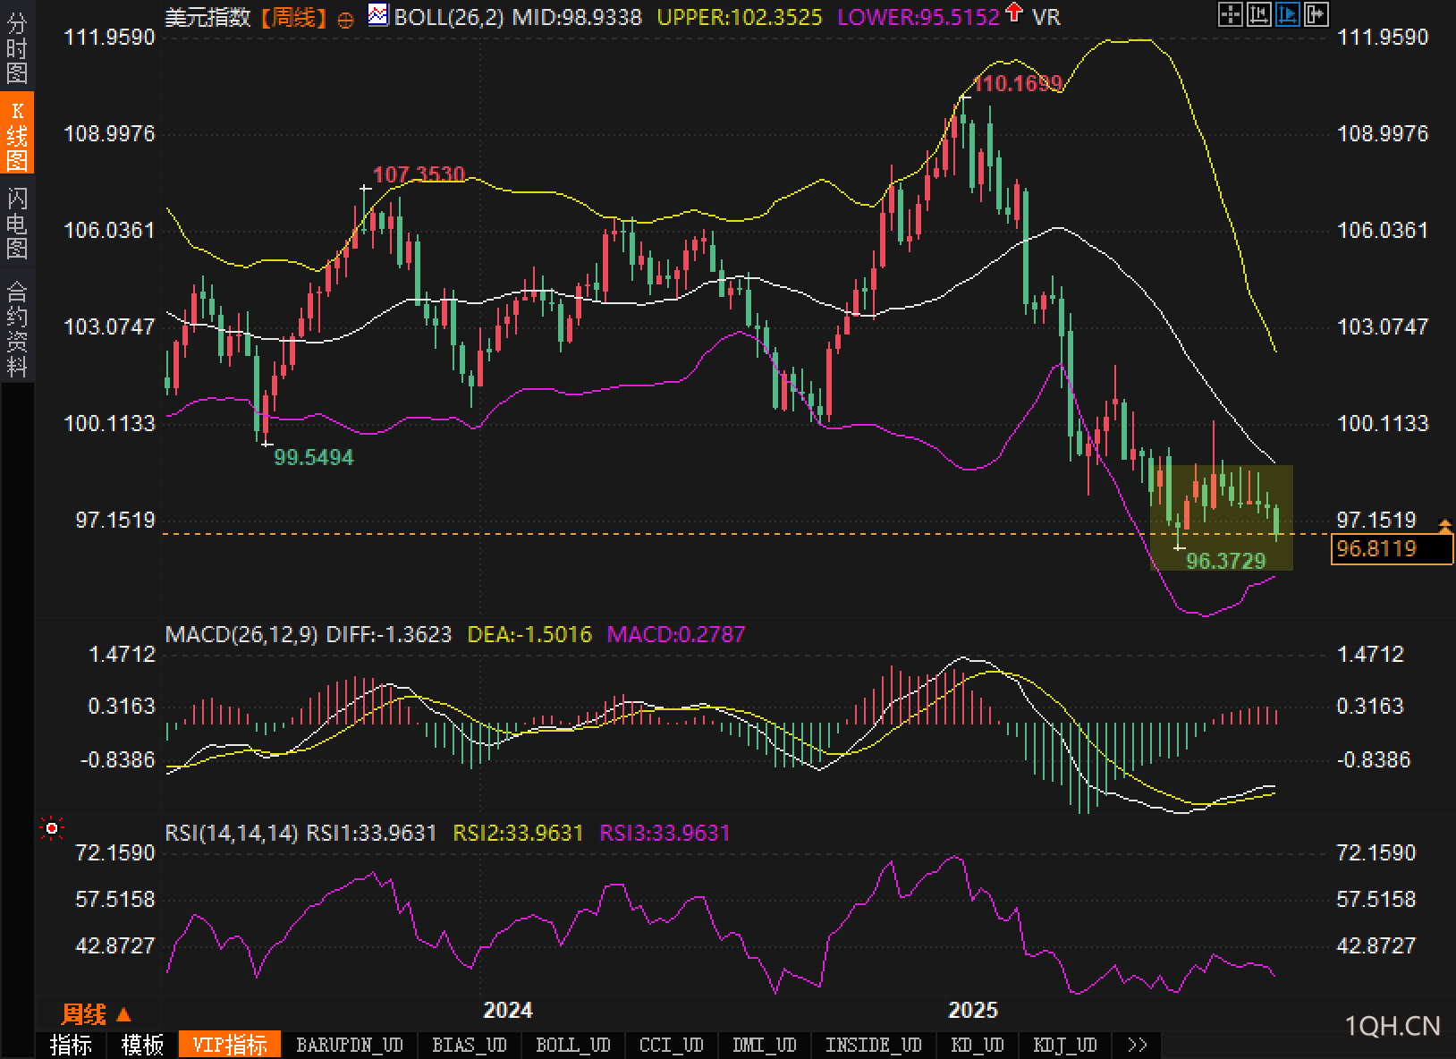Expand more indicators with the >> arrow
The image size is (1456, 1059).
coord(1137,1045)
